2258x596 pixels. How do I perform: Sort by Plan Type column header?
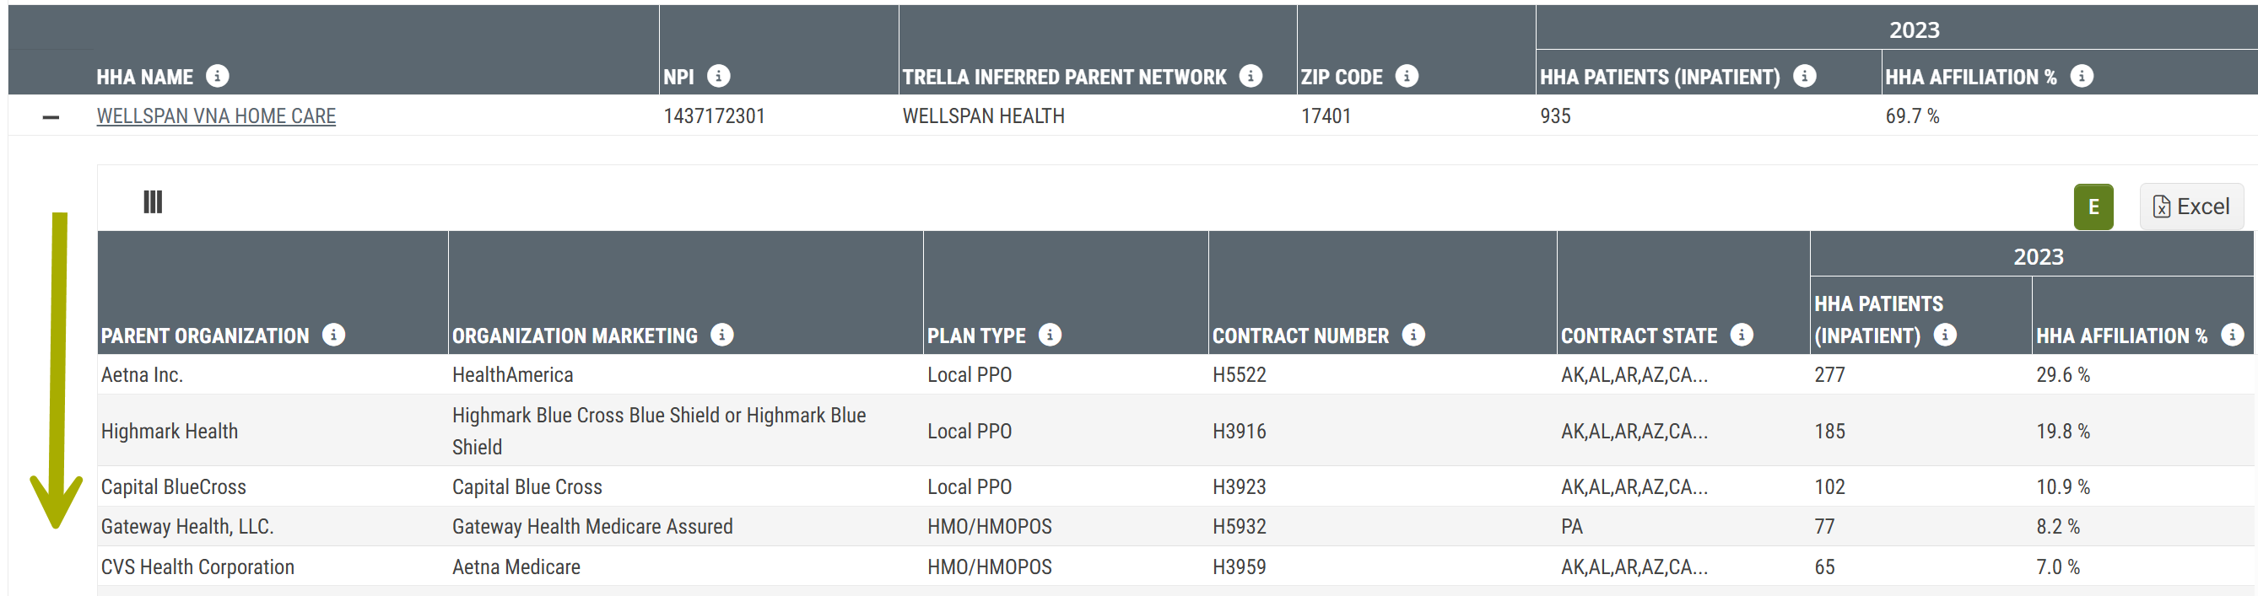pos(975,336)
